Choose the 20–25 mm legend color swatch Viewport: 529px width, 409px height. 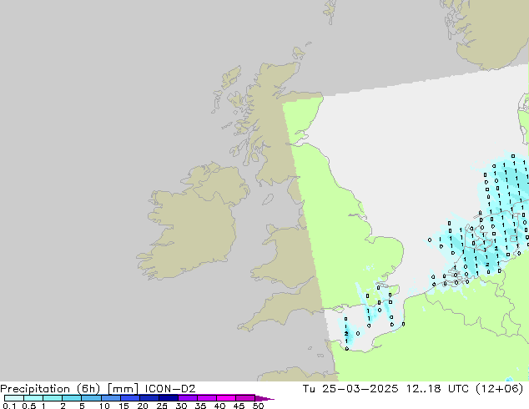click(x=149, y=398)
